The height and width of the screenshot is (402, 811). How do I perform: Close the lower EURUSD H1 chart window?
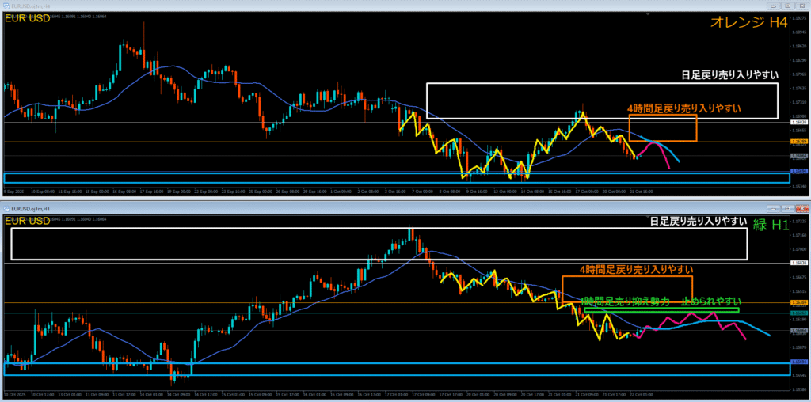[x=801, y=208]
